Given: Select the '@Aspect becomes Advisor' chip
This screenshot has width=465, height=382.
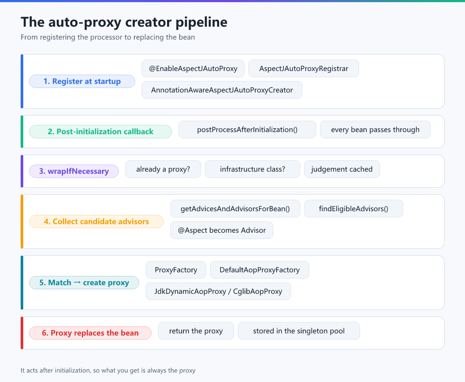Looking at the screenshot, I should pos(222,230).
